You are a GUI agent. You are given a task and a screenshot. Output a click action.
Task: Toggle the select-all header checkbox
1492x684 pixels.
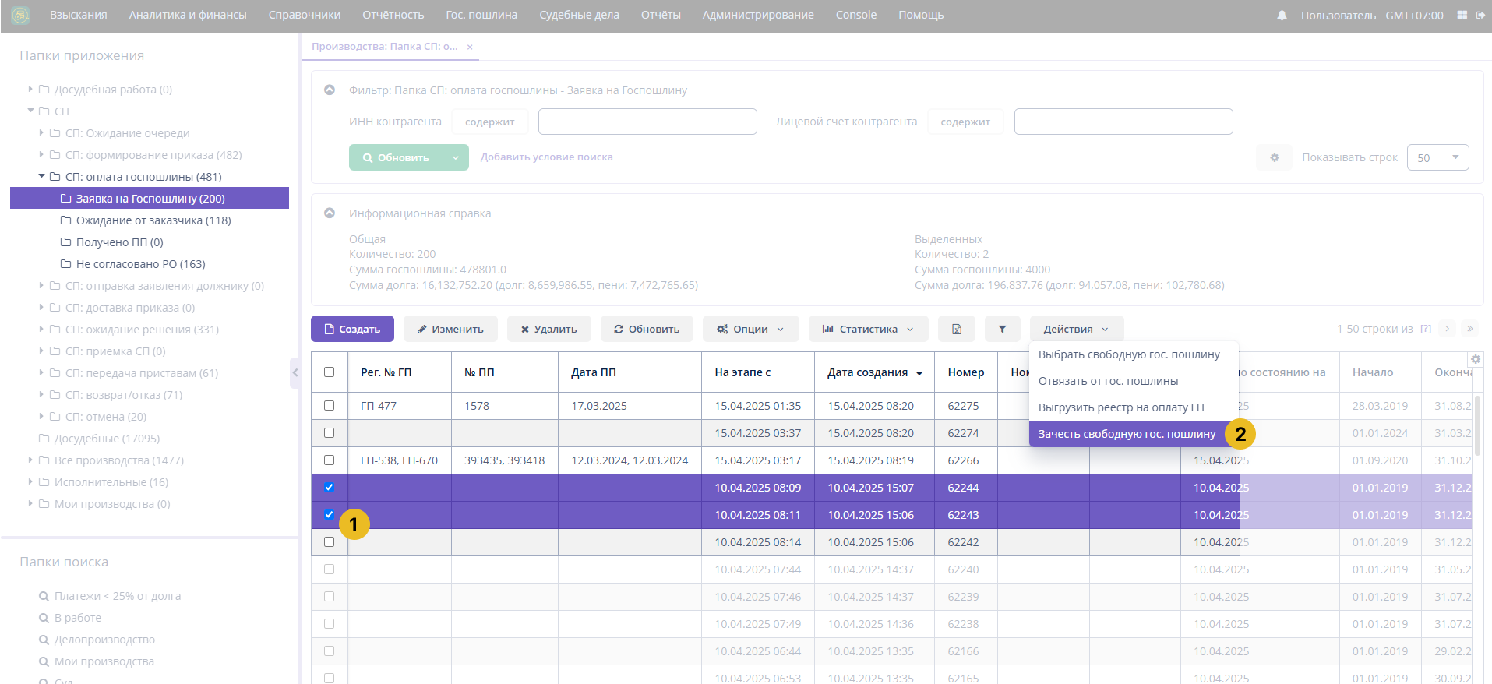pyautogui.click(x=329, y=372)
